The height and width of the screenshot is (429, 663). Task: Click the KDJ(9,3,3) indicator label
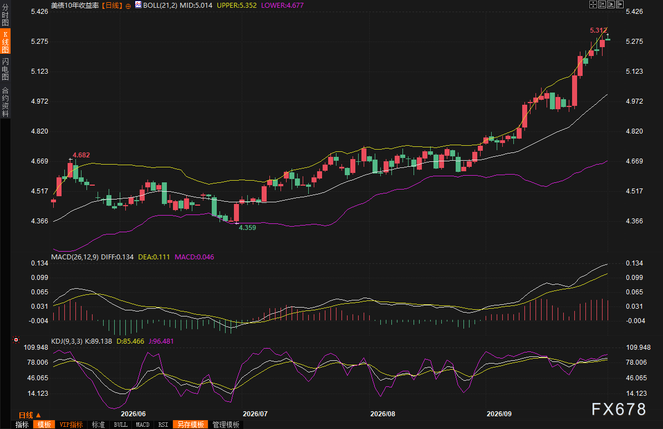67,341
